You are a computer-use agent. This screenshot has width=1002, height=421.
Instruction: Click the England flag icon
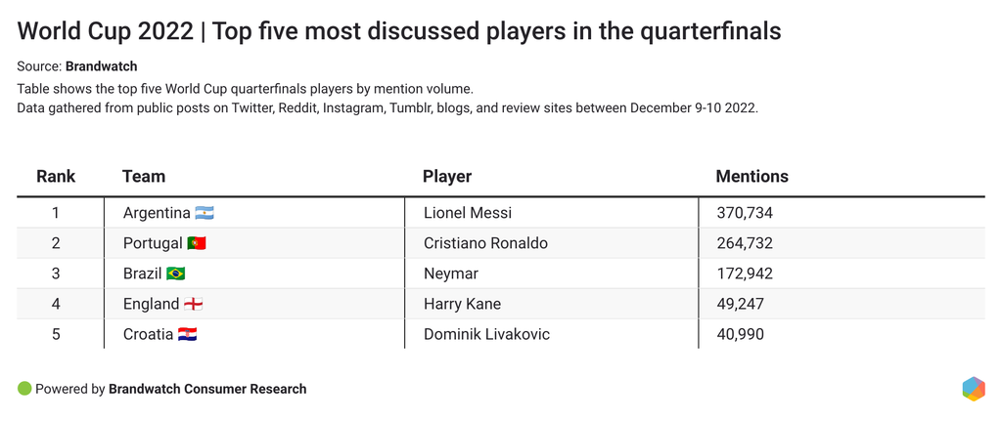[194, 304]
